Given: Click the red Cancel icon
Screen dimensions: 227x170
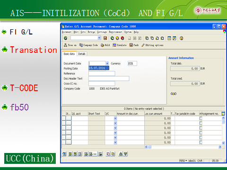Looking at the screenshot, I should (x=122, y=38).
